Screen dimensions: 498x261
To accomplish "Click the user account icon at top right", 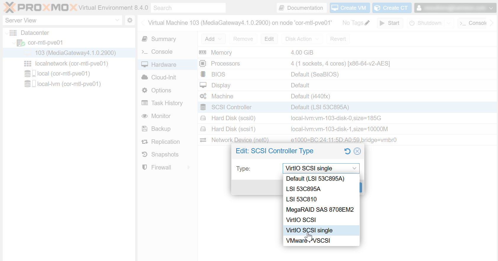I will (419, 8).
